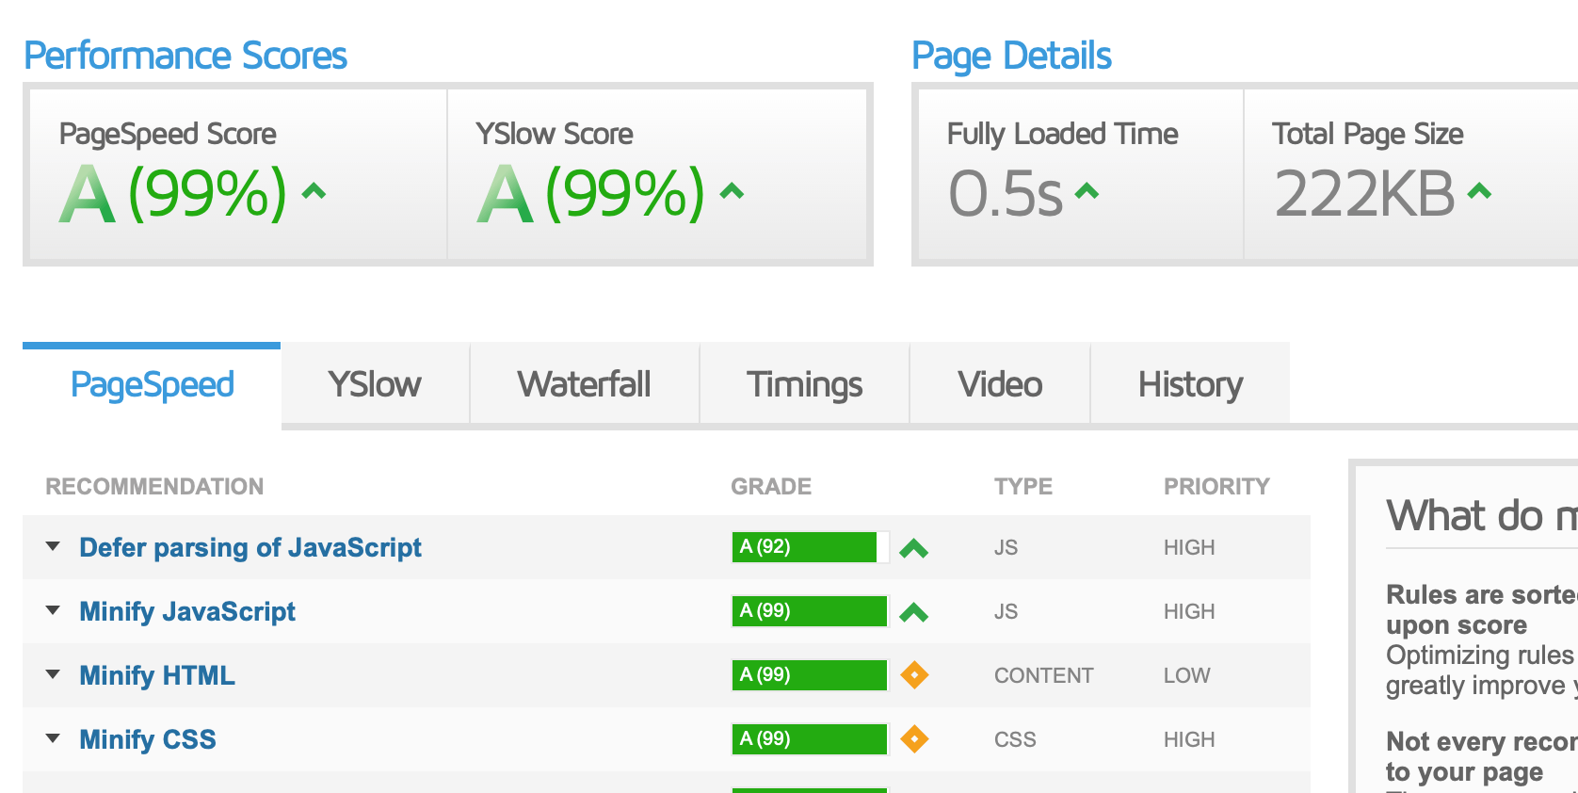
Task: Click the PRIORITY column header
Action: point(1216,487)
